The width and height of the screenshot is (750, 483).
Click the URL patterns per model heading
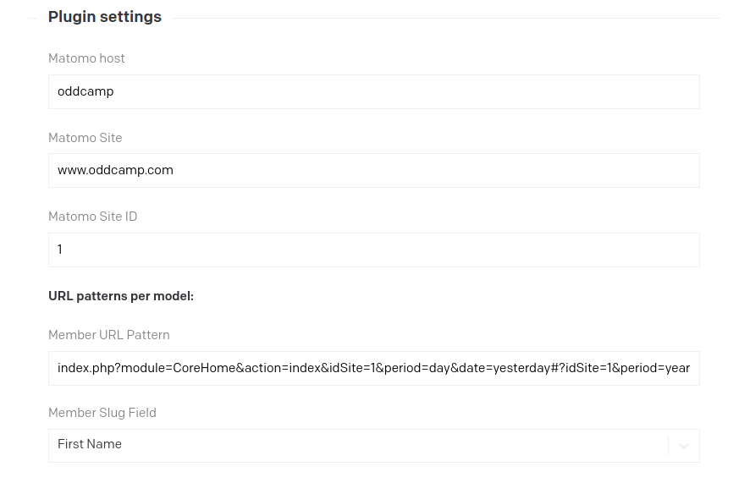[121, 296]
